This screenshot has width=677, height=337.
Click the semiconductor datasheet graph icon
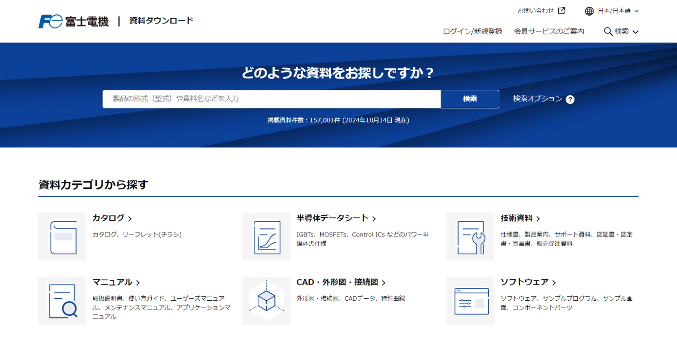coord(267,237)
